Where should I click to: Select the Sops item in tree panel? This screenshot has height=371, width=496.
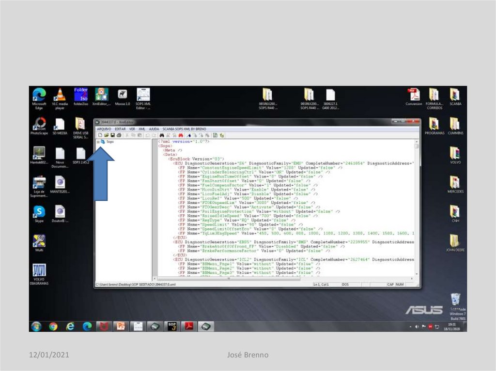[110, 142]
